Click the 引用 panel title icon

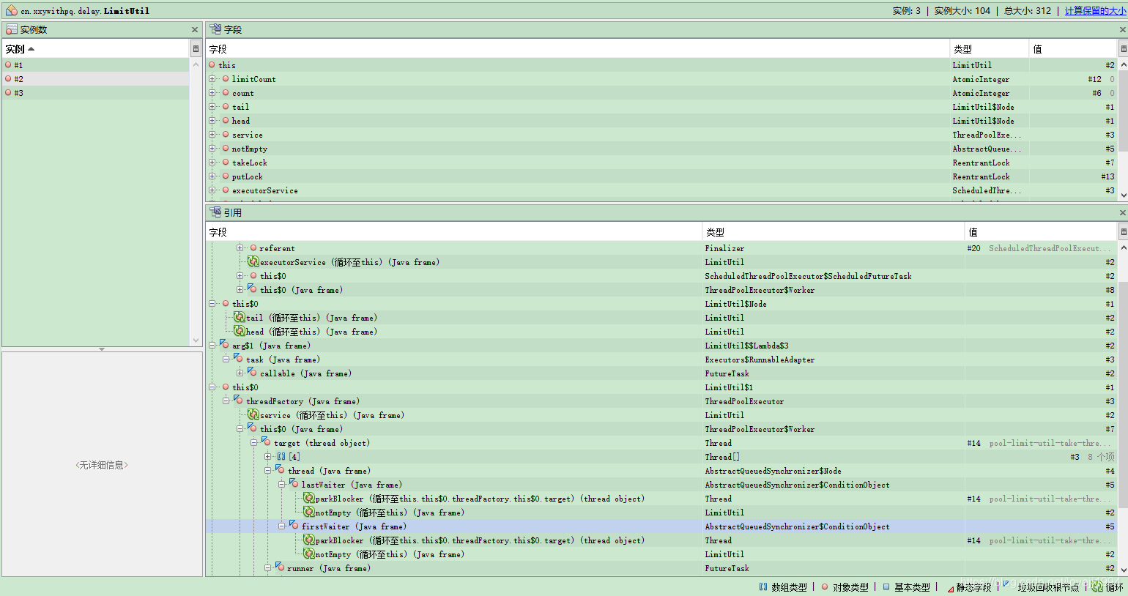click(215, 212)
